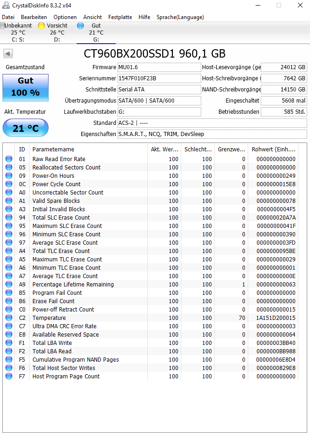Click the Grenzwe... column header

point(231,149)
